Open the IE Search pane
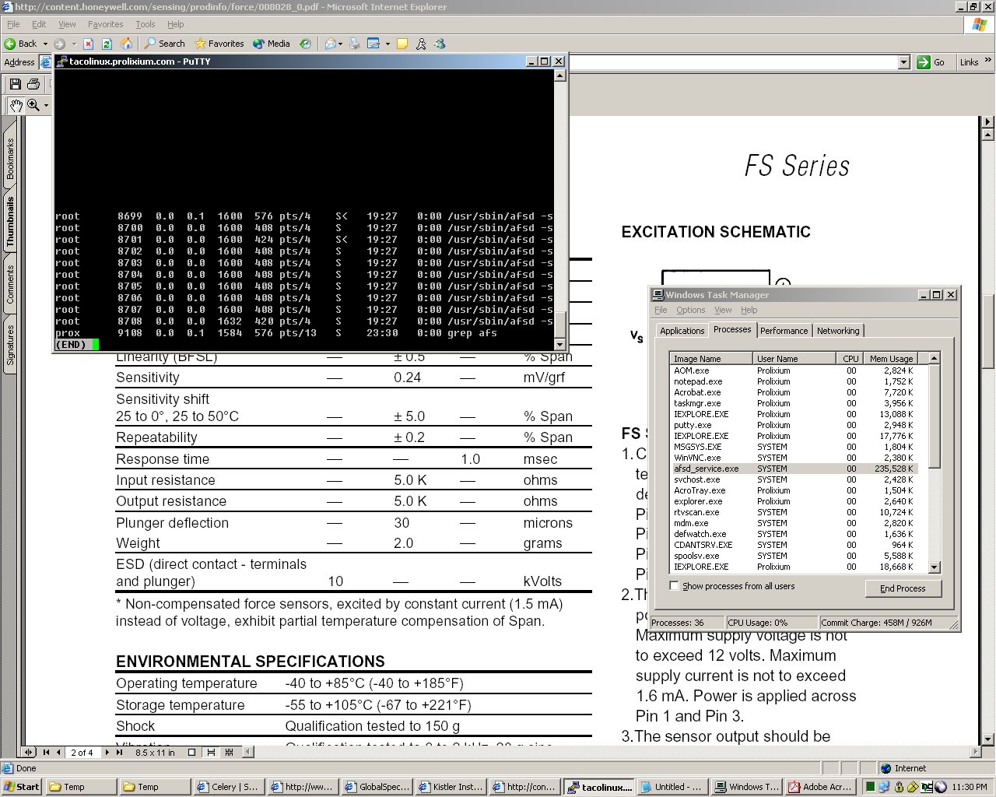Image resolution: width=996 pixels, height=797 pixels. pos(165,44)
